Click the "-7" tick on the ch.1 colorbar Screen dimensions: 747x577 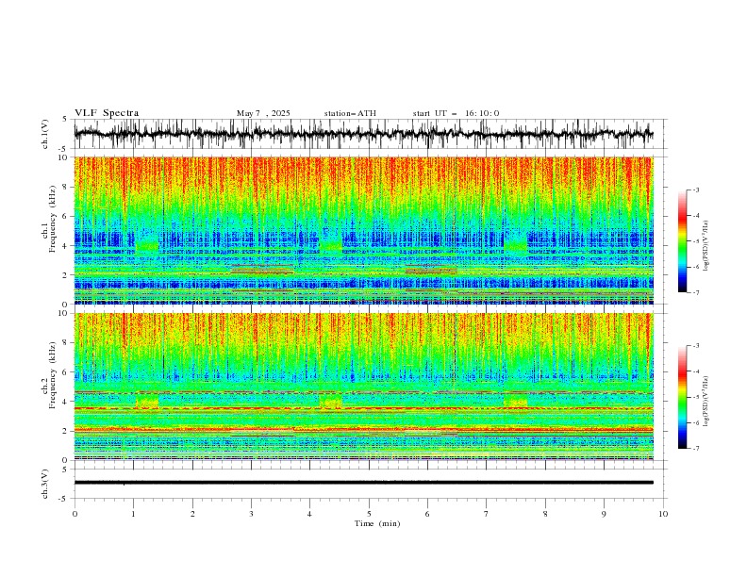695,293
